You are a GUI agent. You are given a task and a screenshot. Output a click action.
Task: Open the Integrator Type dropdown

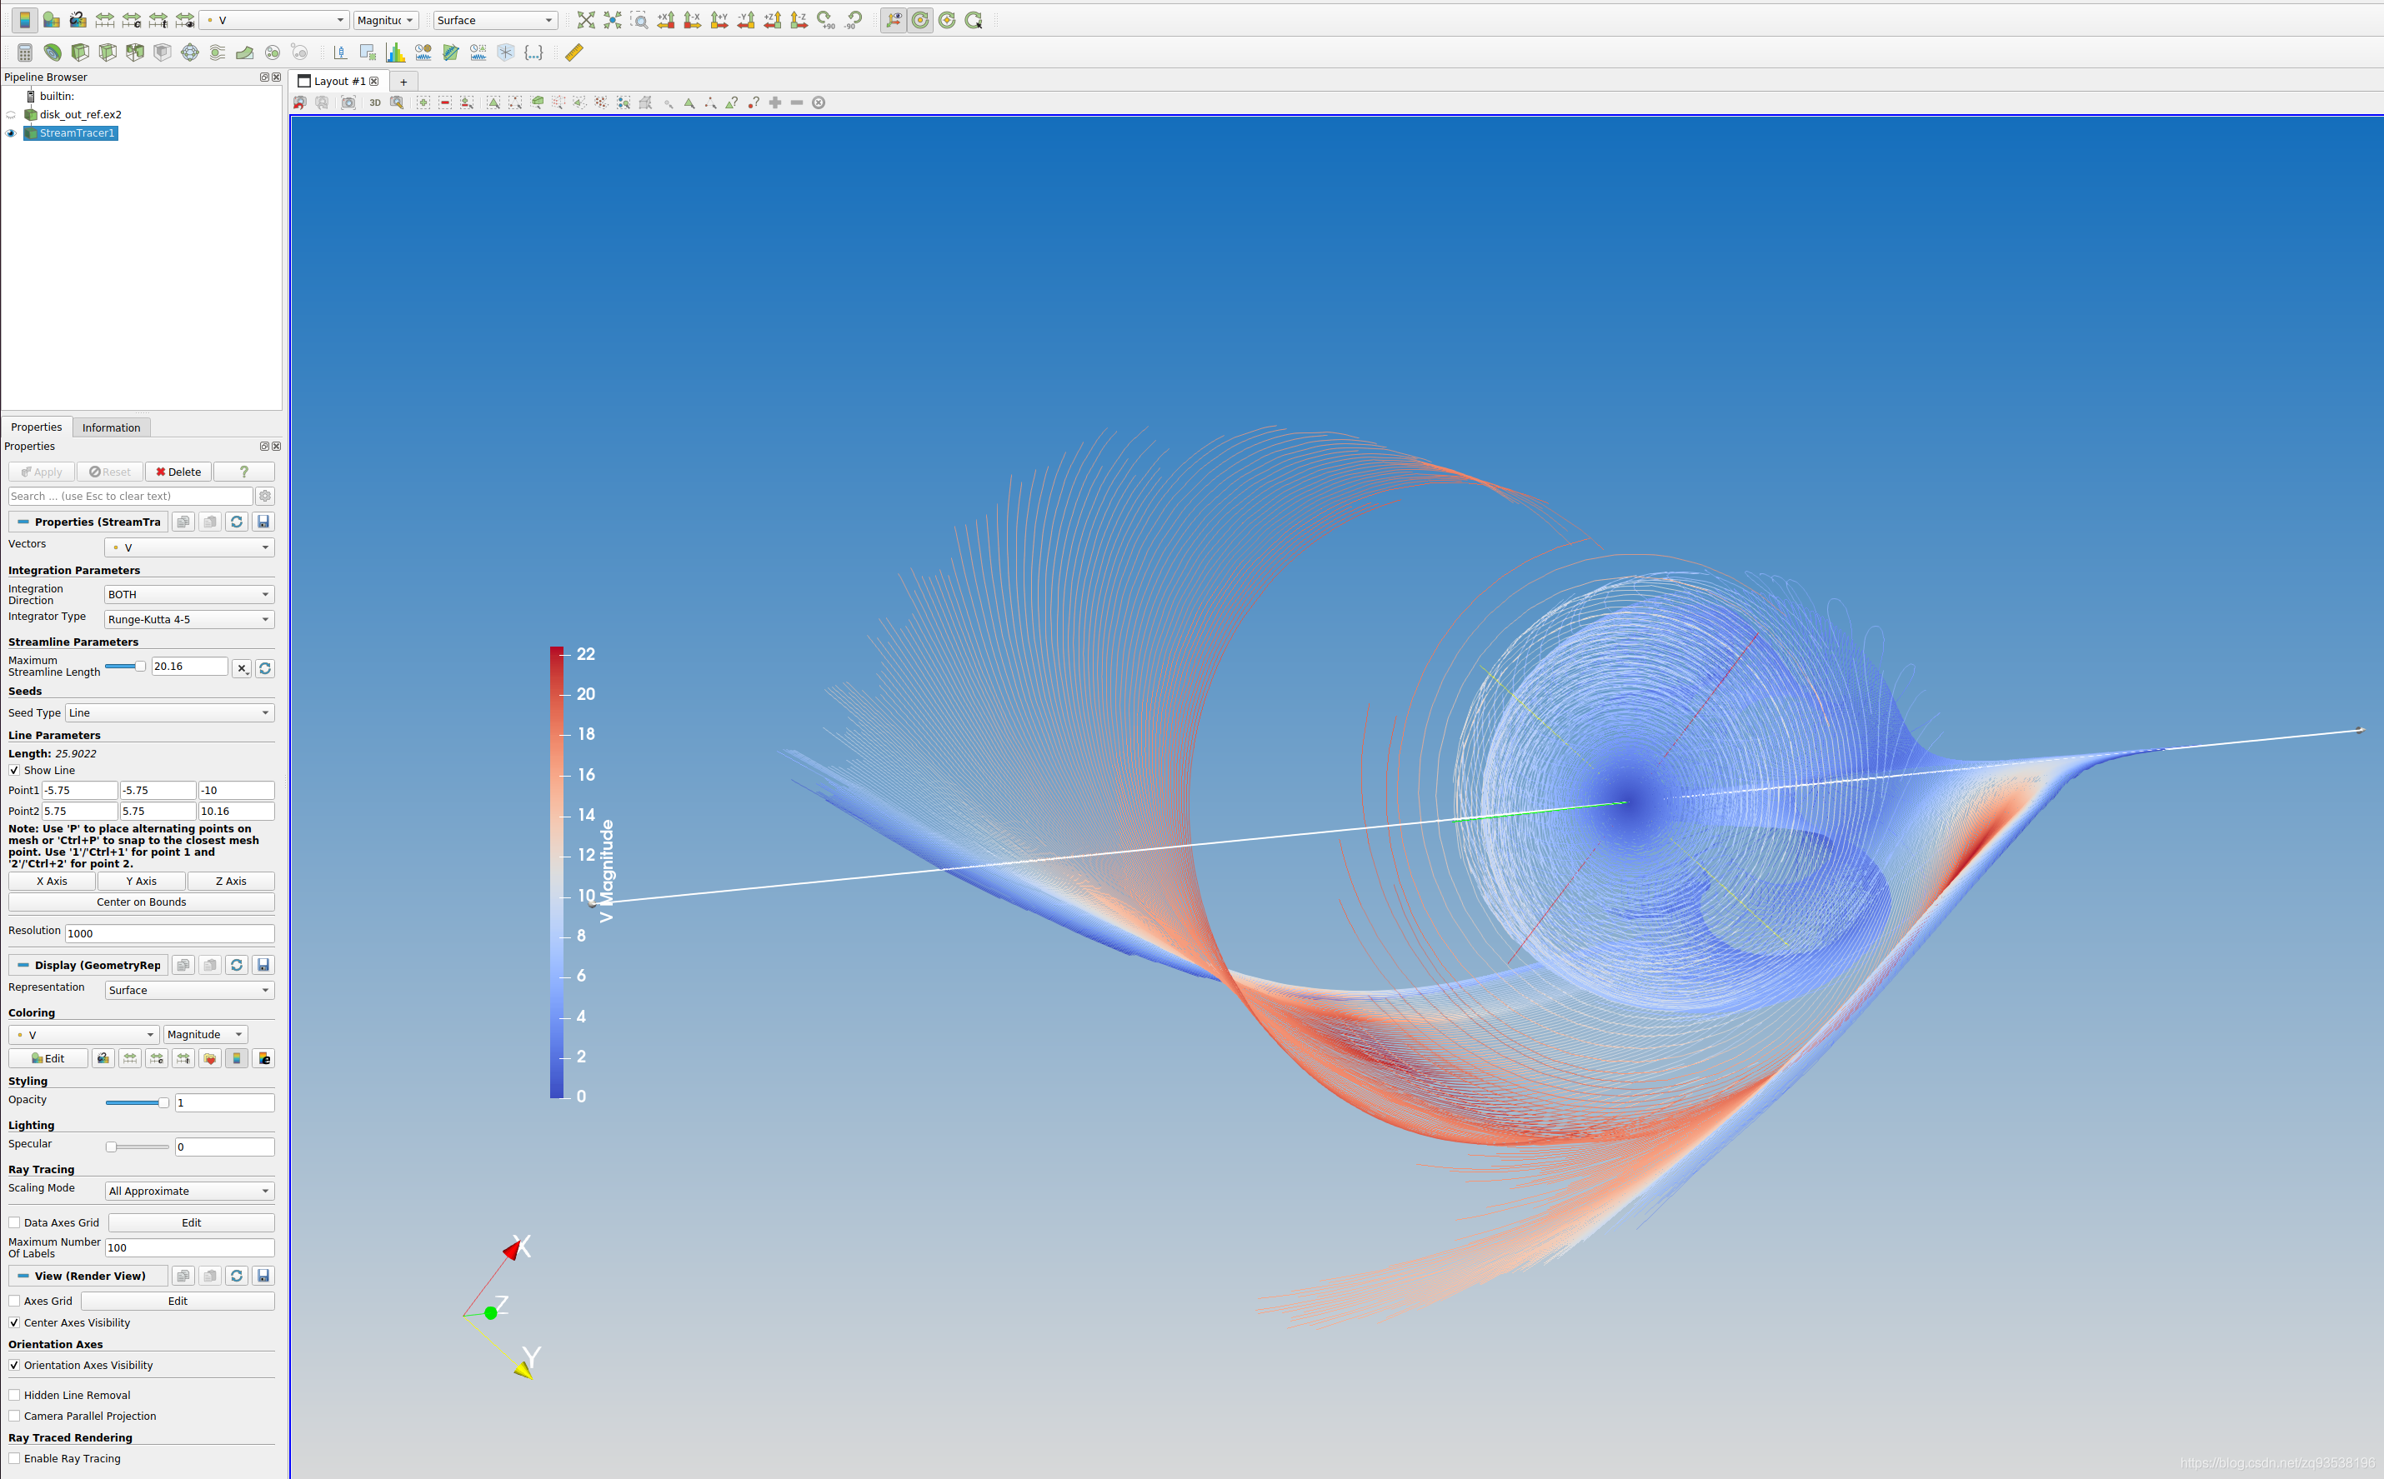[x=188, y=618]
